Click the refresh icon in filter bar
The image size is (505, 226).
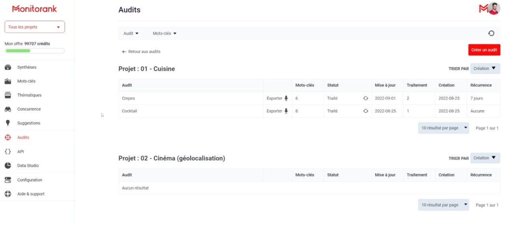pos(491,33)
